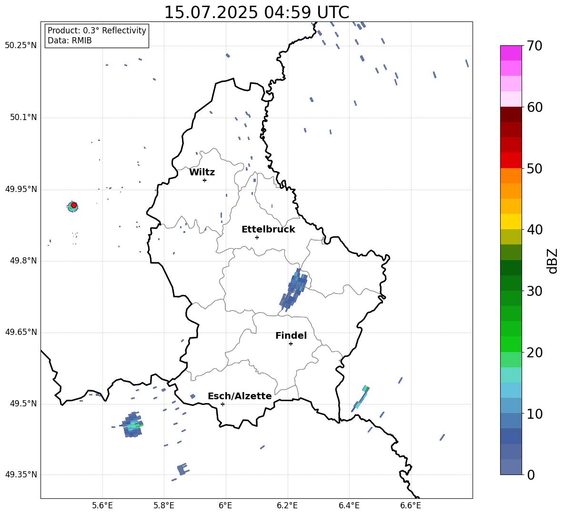Select the Wiltz station label

[202, 172]
